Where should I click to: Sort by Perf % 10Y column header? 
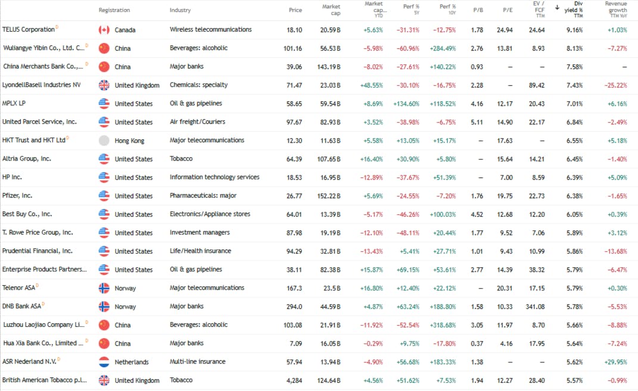[447, 10]
